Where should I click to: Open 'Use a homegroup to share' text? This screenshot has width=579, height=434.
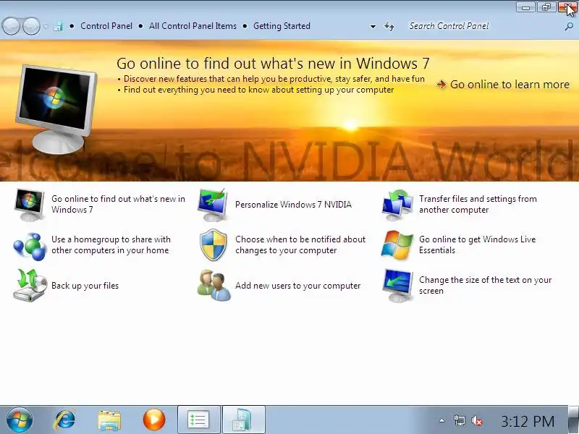coord(111,245)
